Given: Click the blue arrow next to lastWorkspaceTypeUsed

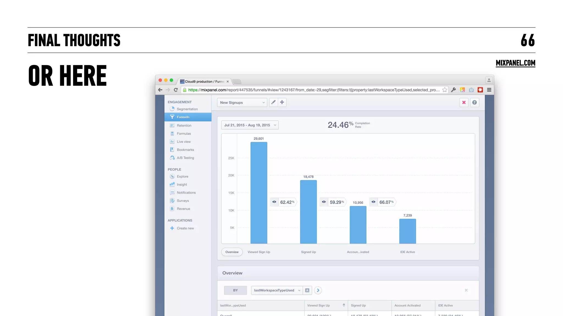Looking at the screenshot, I should pos(318,290).
